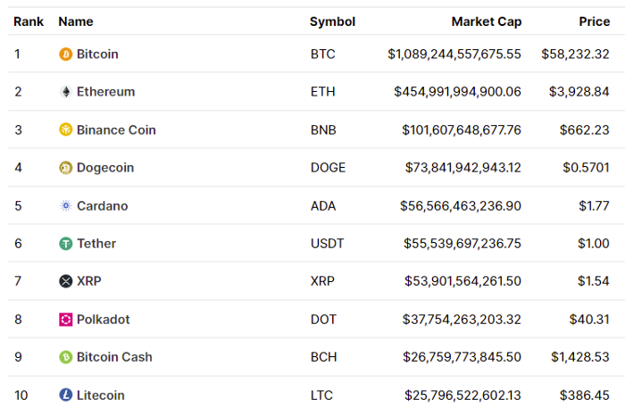
Task: Click the pink Polkadot logo icon
Action: tap(66, 319)
